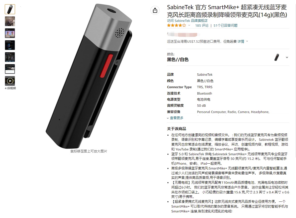296x218 pixels.
Task: Play the product video thumbnail
Action: pyautogui.click(x=10, y=81)
